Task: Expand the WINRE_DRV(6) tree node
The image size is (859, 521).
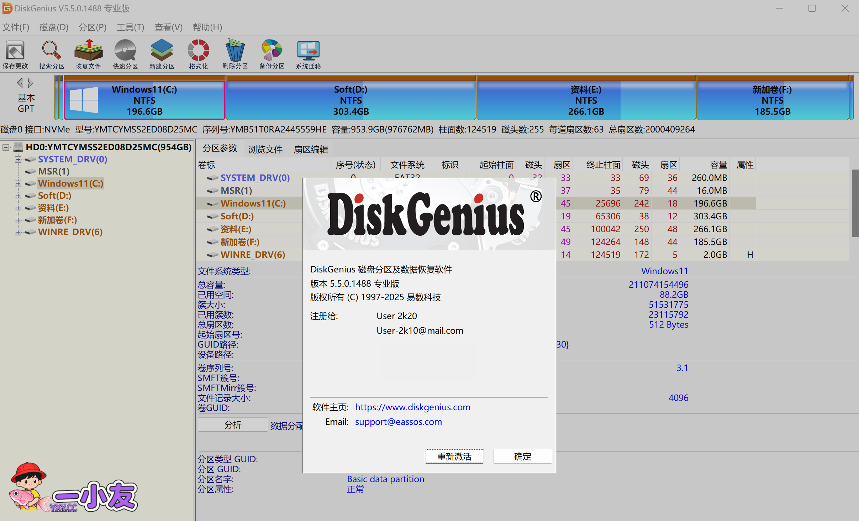Action: pyautogui.click(x=18, y=232)
